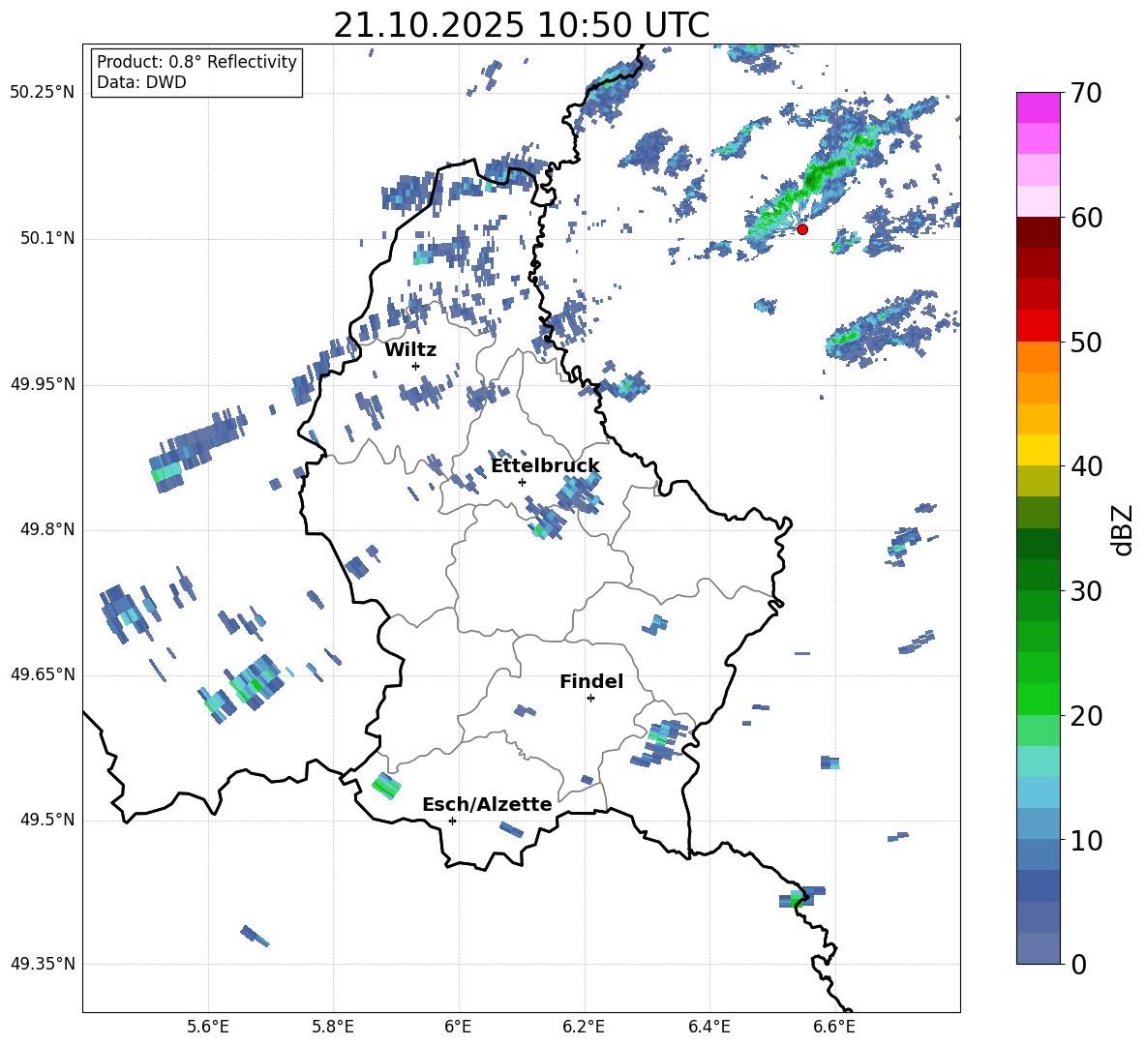The width and height of the screenshot is (1146, 1046).
Task: Click the 5.6°E longitude label
Action: coord(208,1027)
